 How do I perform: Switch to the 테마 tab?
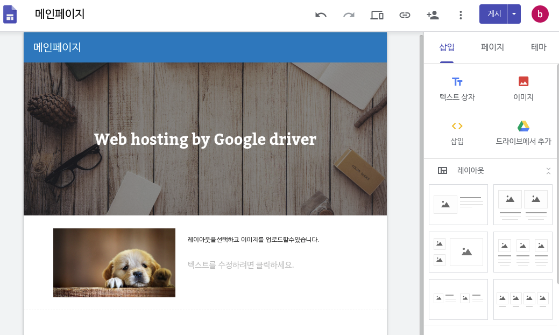coord(539,47)
